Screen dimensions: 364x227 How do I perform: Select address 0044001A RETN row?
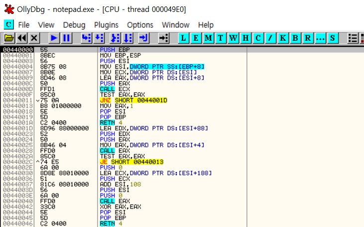click(x=17, y=122)
